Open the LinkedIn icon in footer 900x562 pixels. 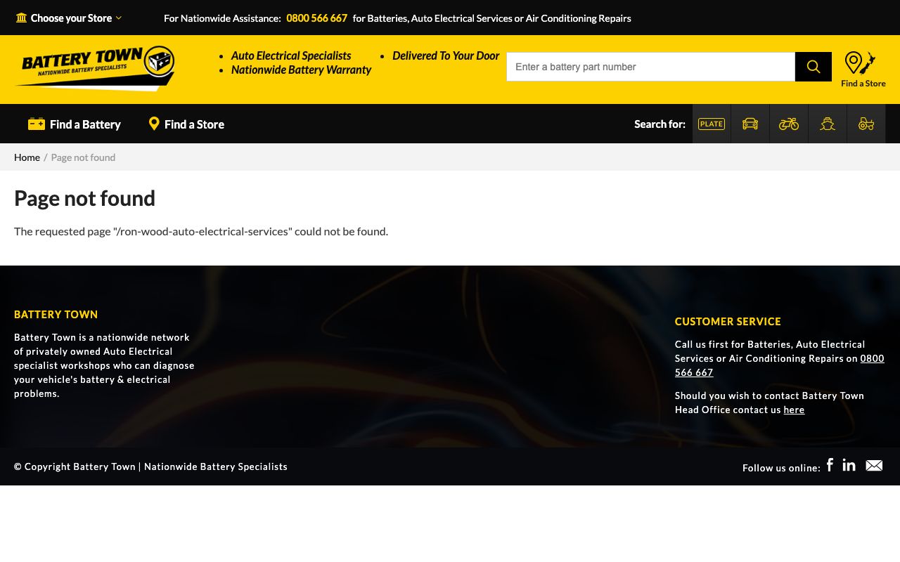click(x=849, y=465)
